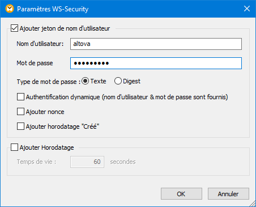
Task: Close the Paramètres WS-Security dialog
Action: tap(247, 9)
